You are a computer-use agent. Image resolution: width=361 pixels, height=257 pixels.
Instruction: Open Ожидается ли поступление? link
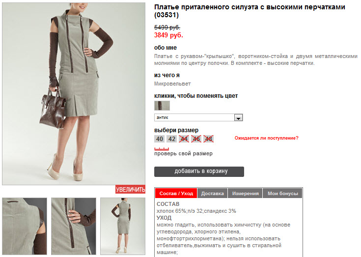266,138
